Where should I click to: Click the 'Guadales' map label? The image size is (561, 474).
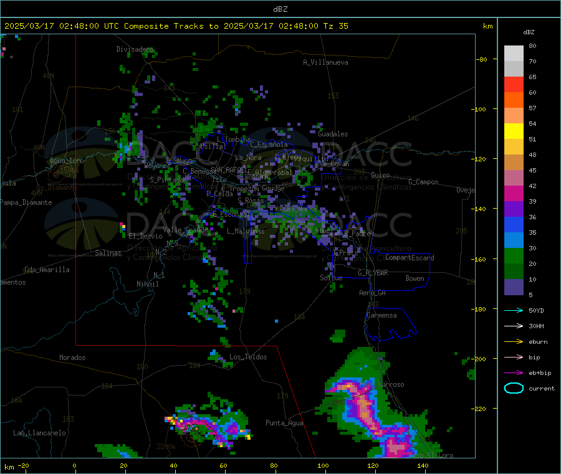pos(333,134)
